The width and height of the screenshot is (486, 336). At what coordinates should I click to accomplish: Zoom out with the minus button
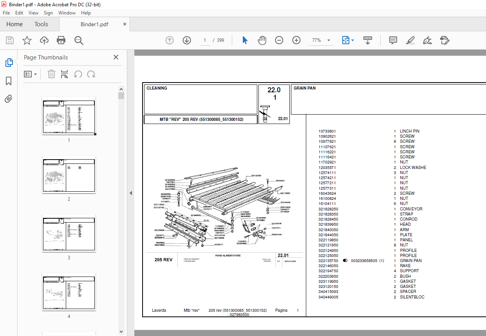click(x=279, y=40)
